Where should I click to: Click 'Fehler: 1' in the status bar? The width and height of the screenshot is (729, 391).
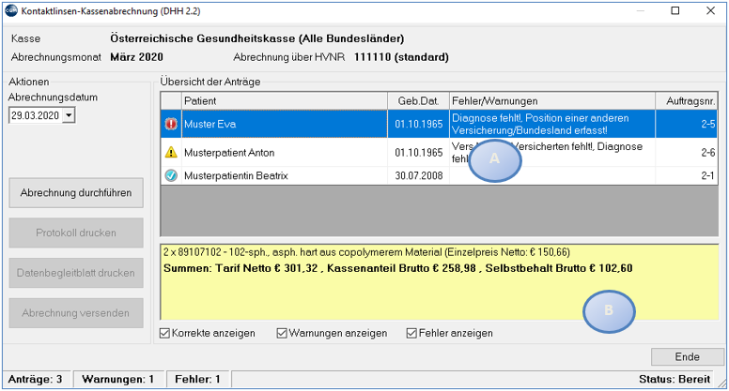pos(197,379)
